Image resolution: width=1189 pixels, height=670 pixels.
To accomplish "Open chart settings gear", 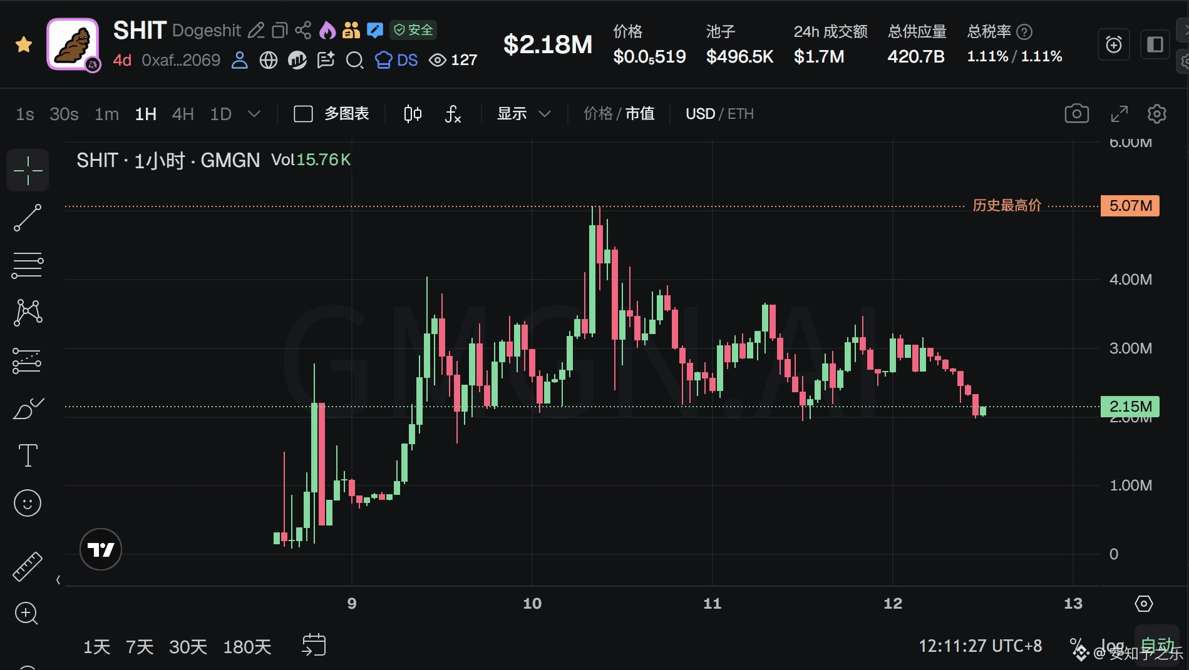I will click(x=1156, y=114).
